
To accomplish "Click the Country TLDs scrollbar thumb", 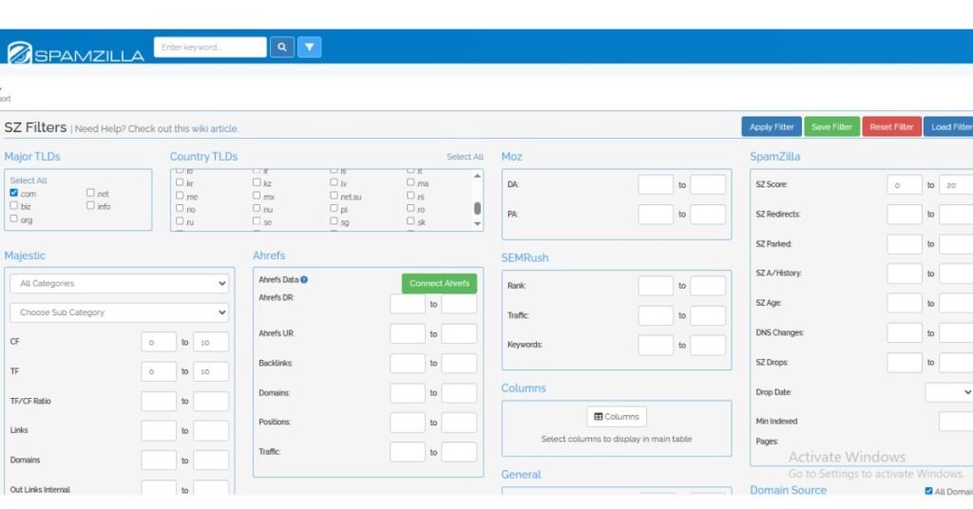I will (x=477, y=208).
